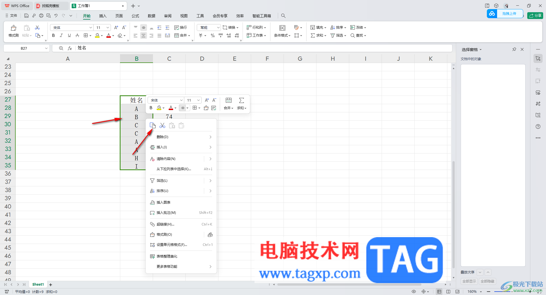Open the mini toolbar font size dropdown
This screenshot has width=546, height=295.
click(x=198, y=100)
